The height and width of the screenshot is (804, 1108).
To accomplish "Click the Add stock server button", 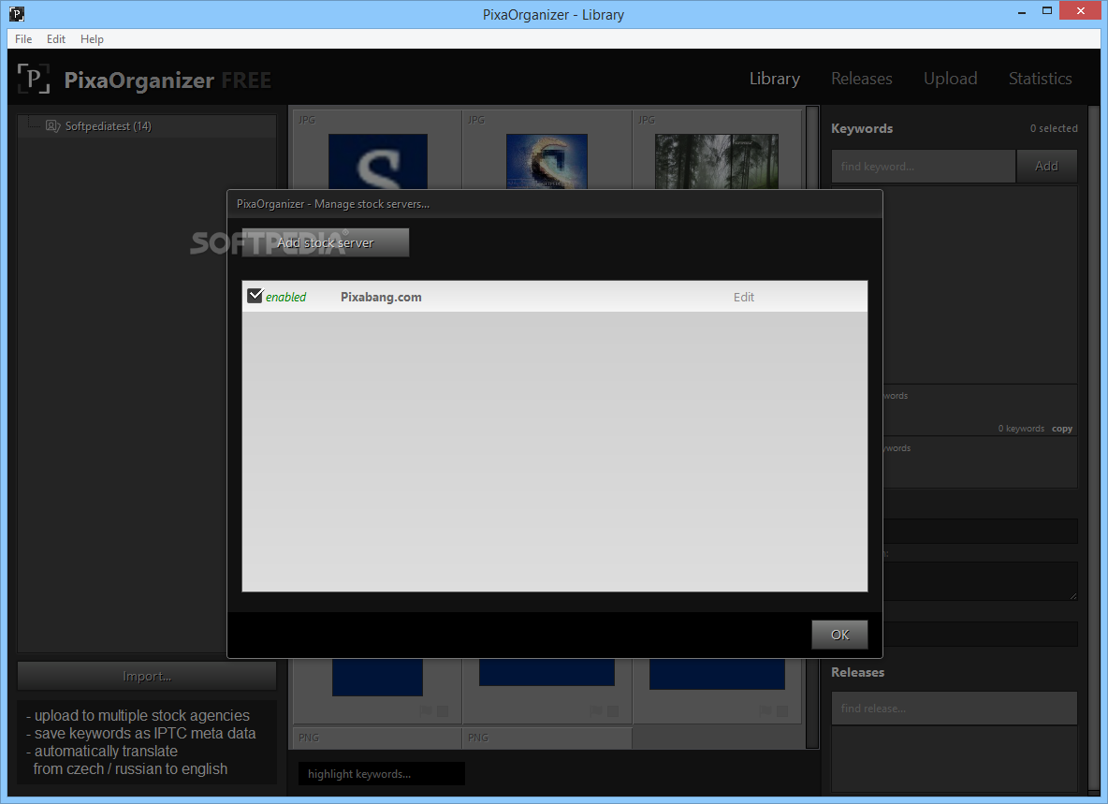I will [325, 242].
